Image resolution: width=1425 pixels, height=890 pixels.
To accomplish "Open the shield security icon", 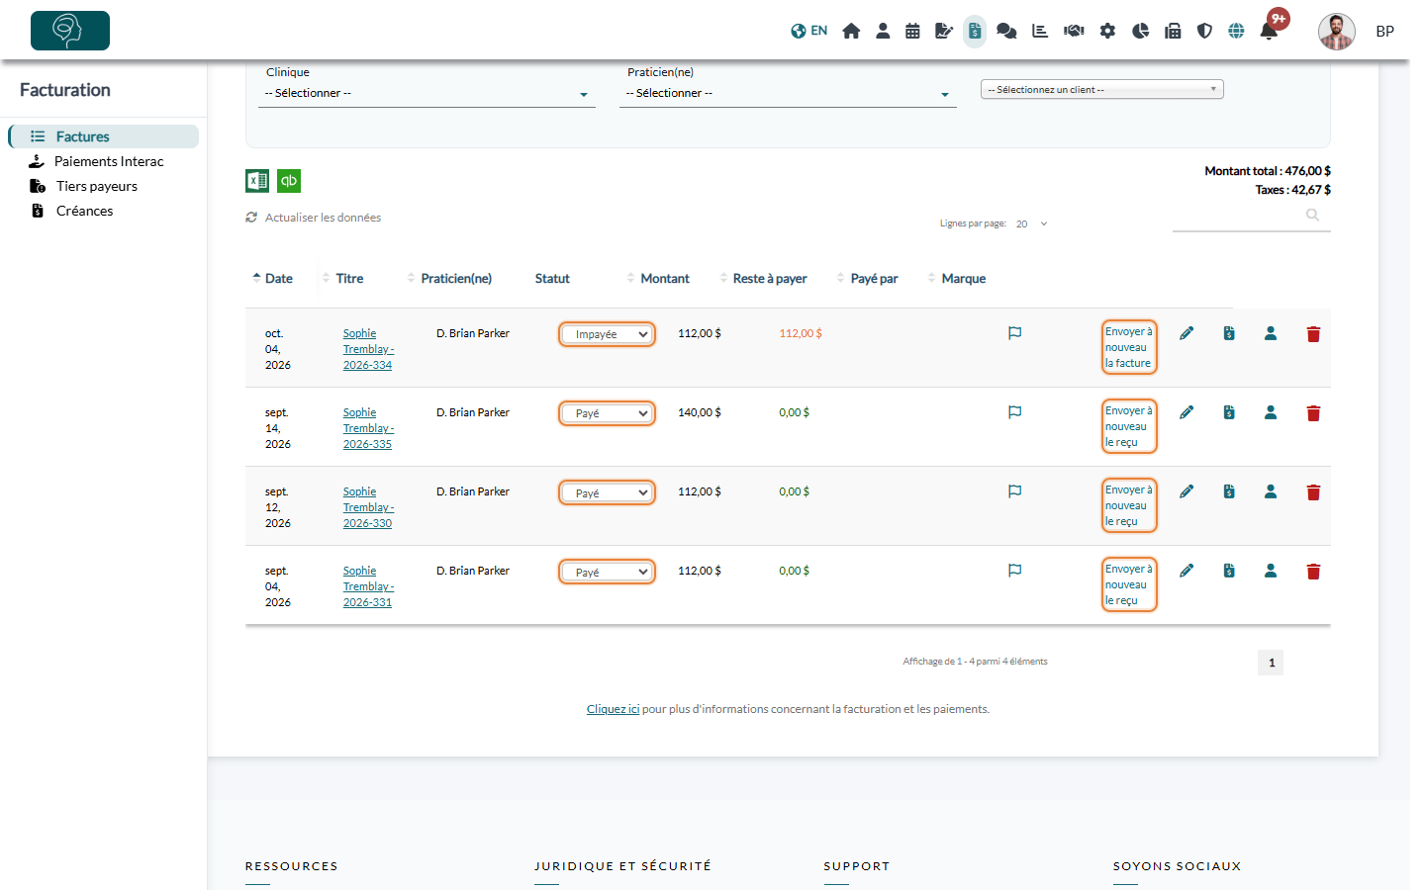I will pos(1204,31).
